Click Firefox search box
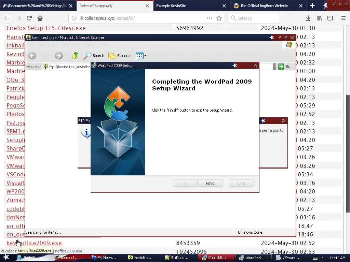 tap(254, 18)
